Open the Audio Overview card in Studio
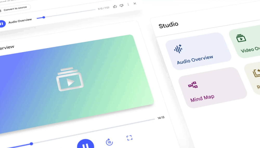The height and width of the screenshot is (148, 260). coord(198,51)
